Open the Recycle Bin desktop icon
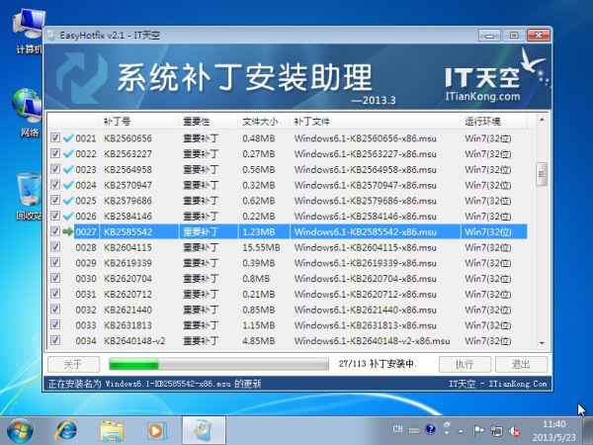 point(29,196)
